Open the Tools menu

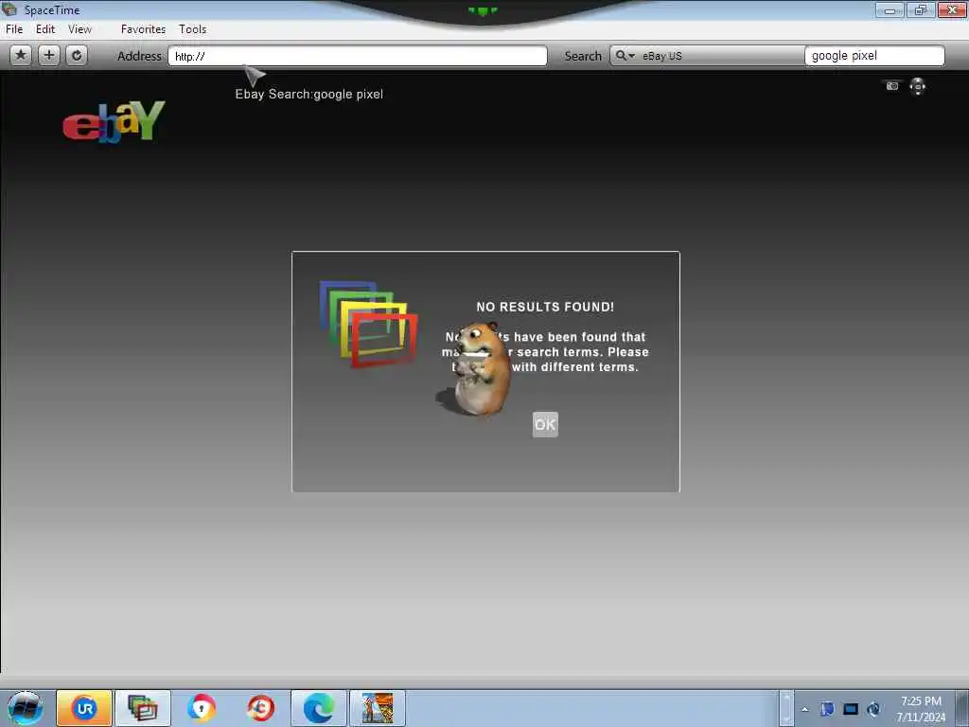tap(193, 29)
